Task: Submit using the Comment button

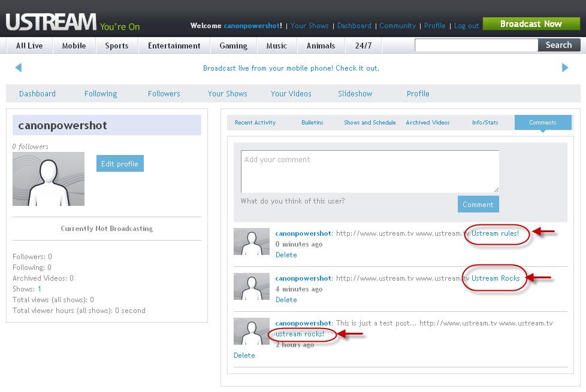Action: [x=478, y=205]
